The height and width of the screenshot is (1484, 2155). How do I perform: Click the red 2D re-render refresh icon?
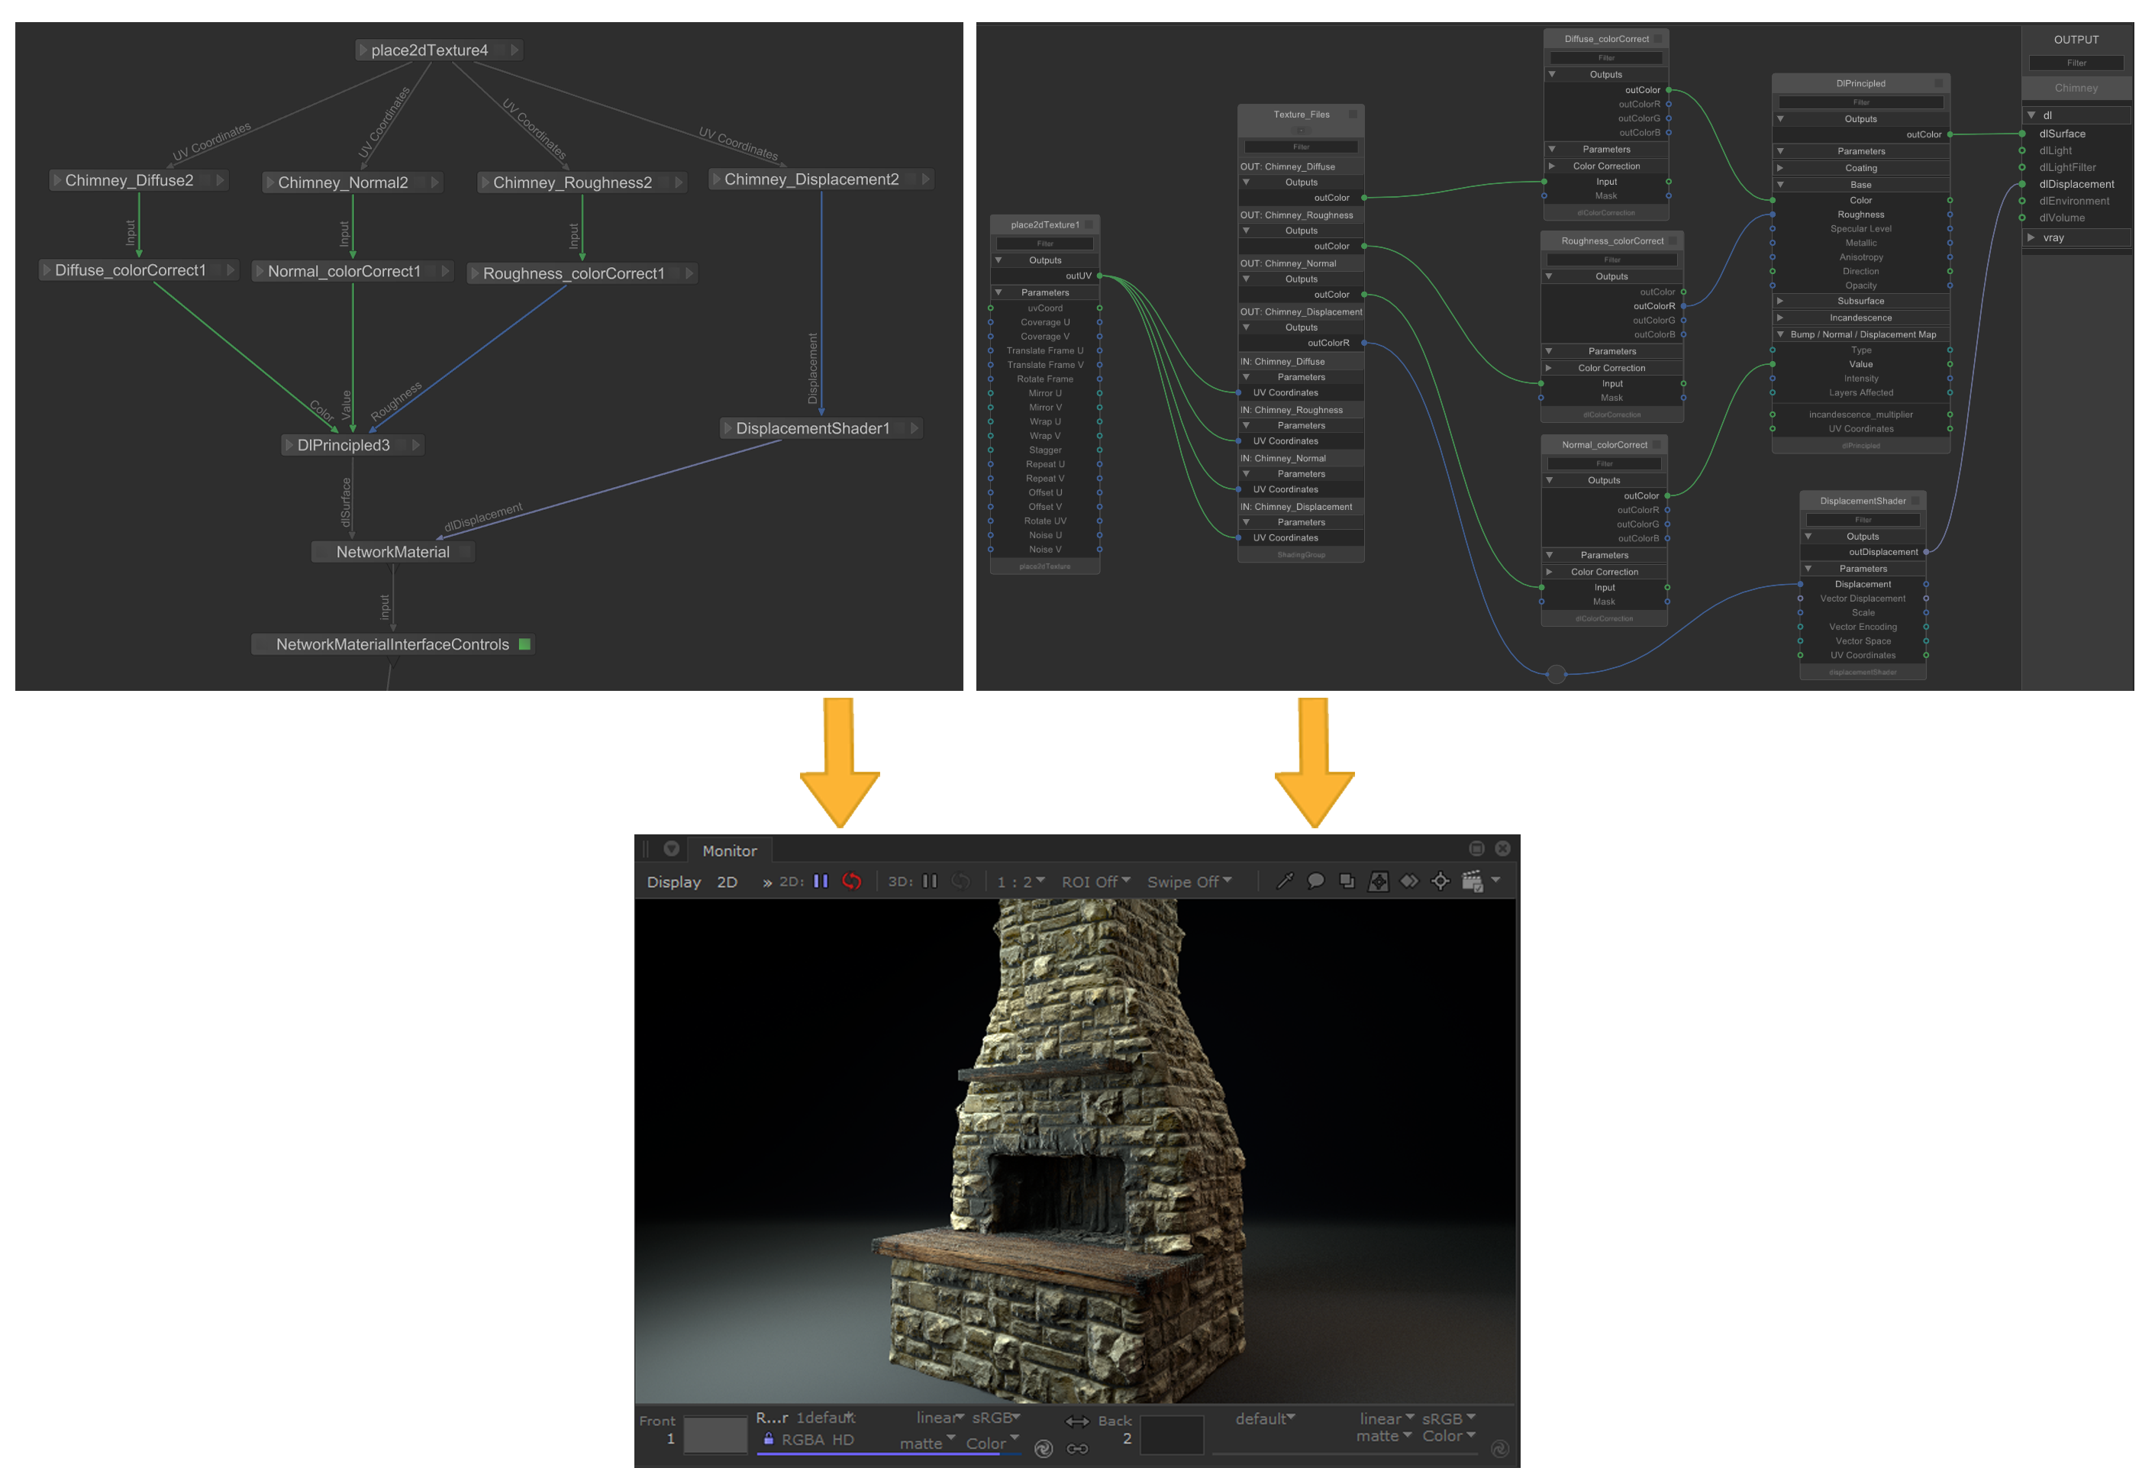(x=852, y=882)
